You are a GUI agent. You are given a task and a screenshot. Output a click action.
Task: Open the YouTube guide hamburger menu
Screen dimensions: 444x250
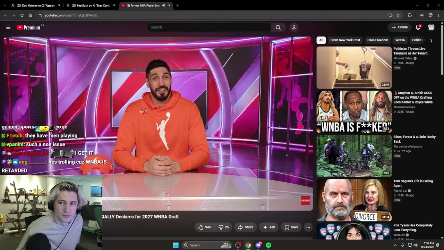8,27
